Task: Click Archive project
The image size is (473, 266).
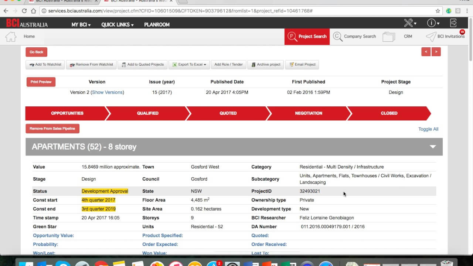Action: pos(266,65)
